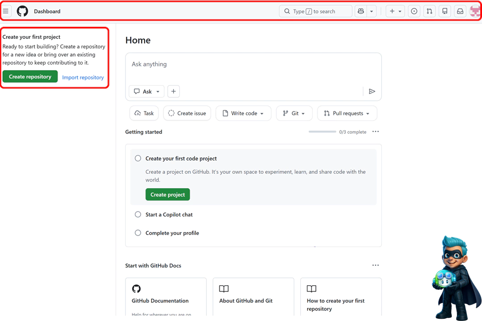482x321 pixels.
Task: Open the Issues icon in the top bar
Action: coord(414,11)
